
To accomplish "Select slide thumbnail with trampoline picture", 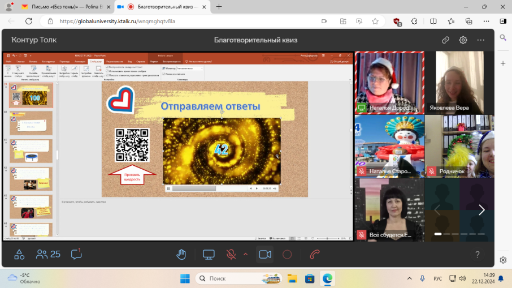I will 31,151.
